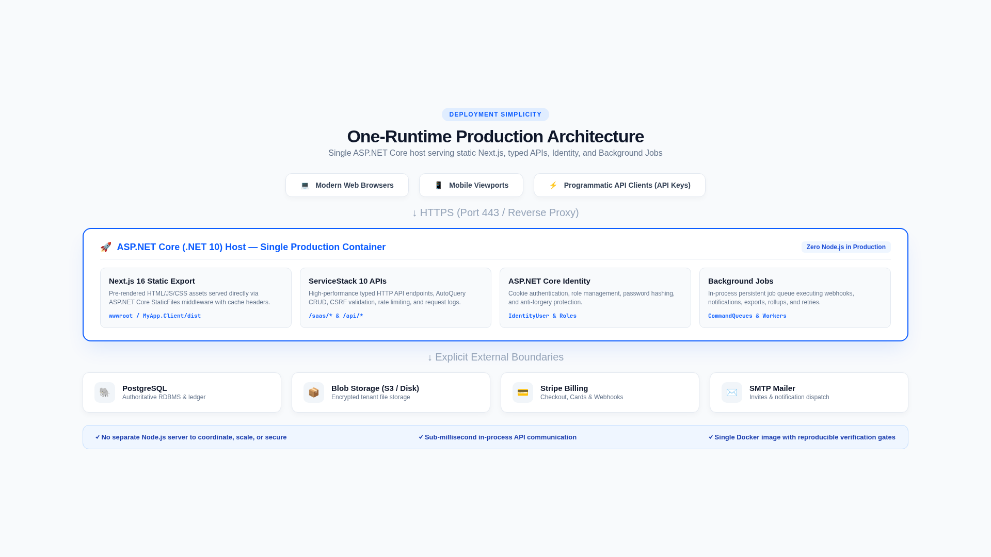This screenshot has height=557, width=991.
Task: Click the DEPLOYMENT SIMPLICITY badge
Action: point(495,114)
